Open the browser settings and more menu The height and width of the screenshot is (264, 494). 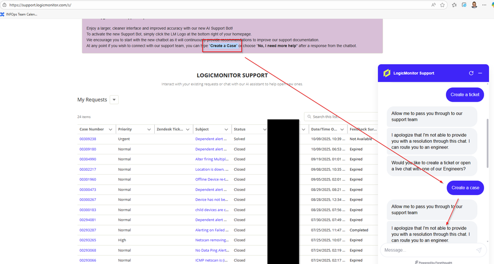coord(485,5)
